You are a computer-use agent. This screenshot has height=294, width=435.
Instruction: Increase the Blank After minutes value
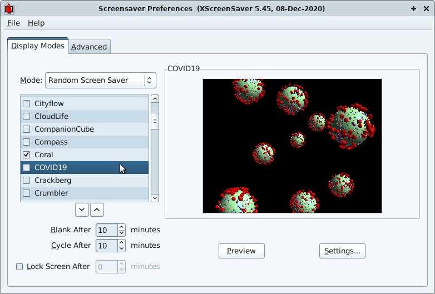(121, 227)
